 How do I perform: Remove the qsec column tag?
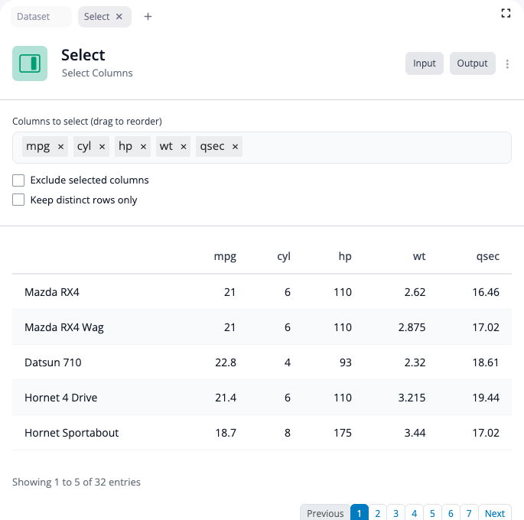[235, 147]
